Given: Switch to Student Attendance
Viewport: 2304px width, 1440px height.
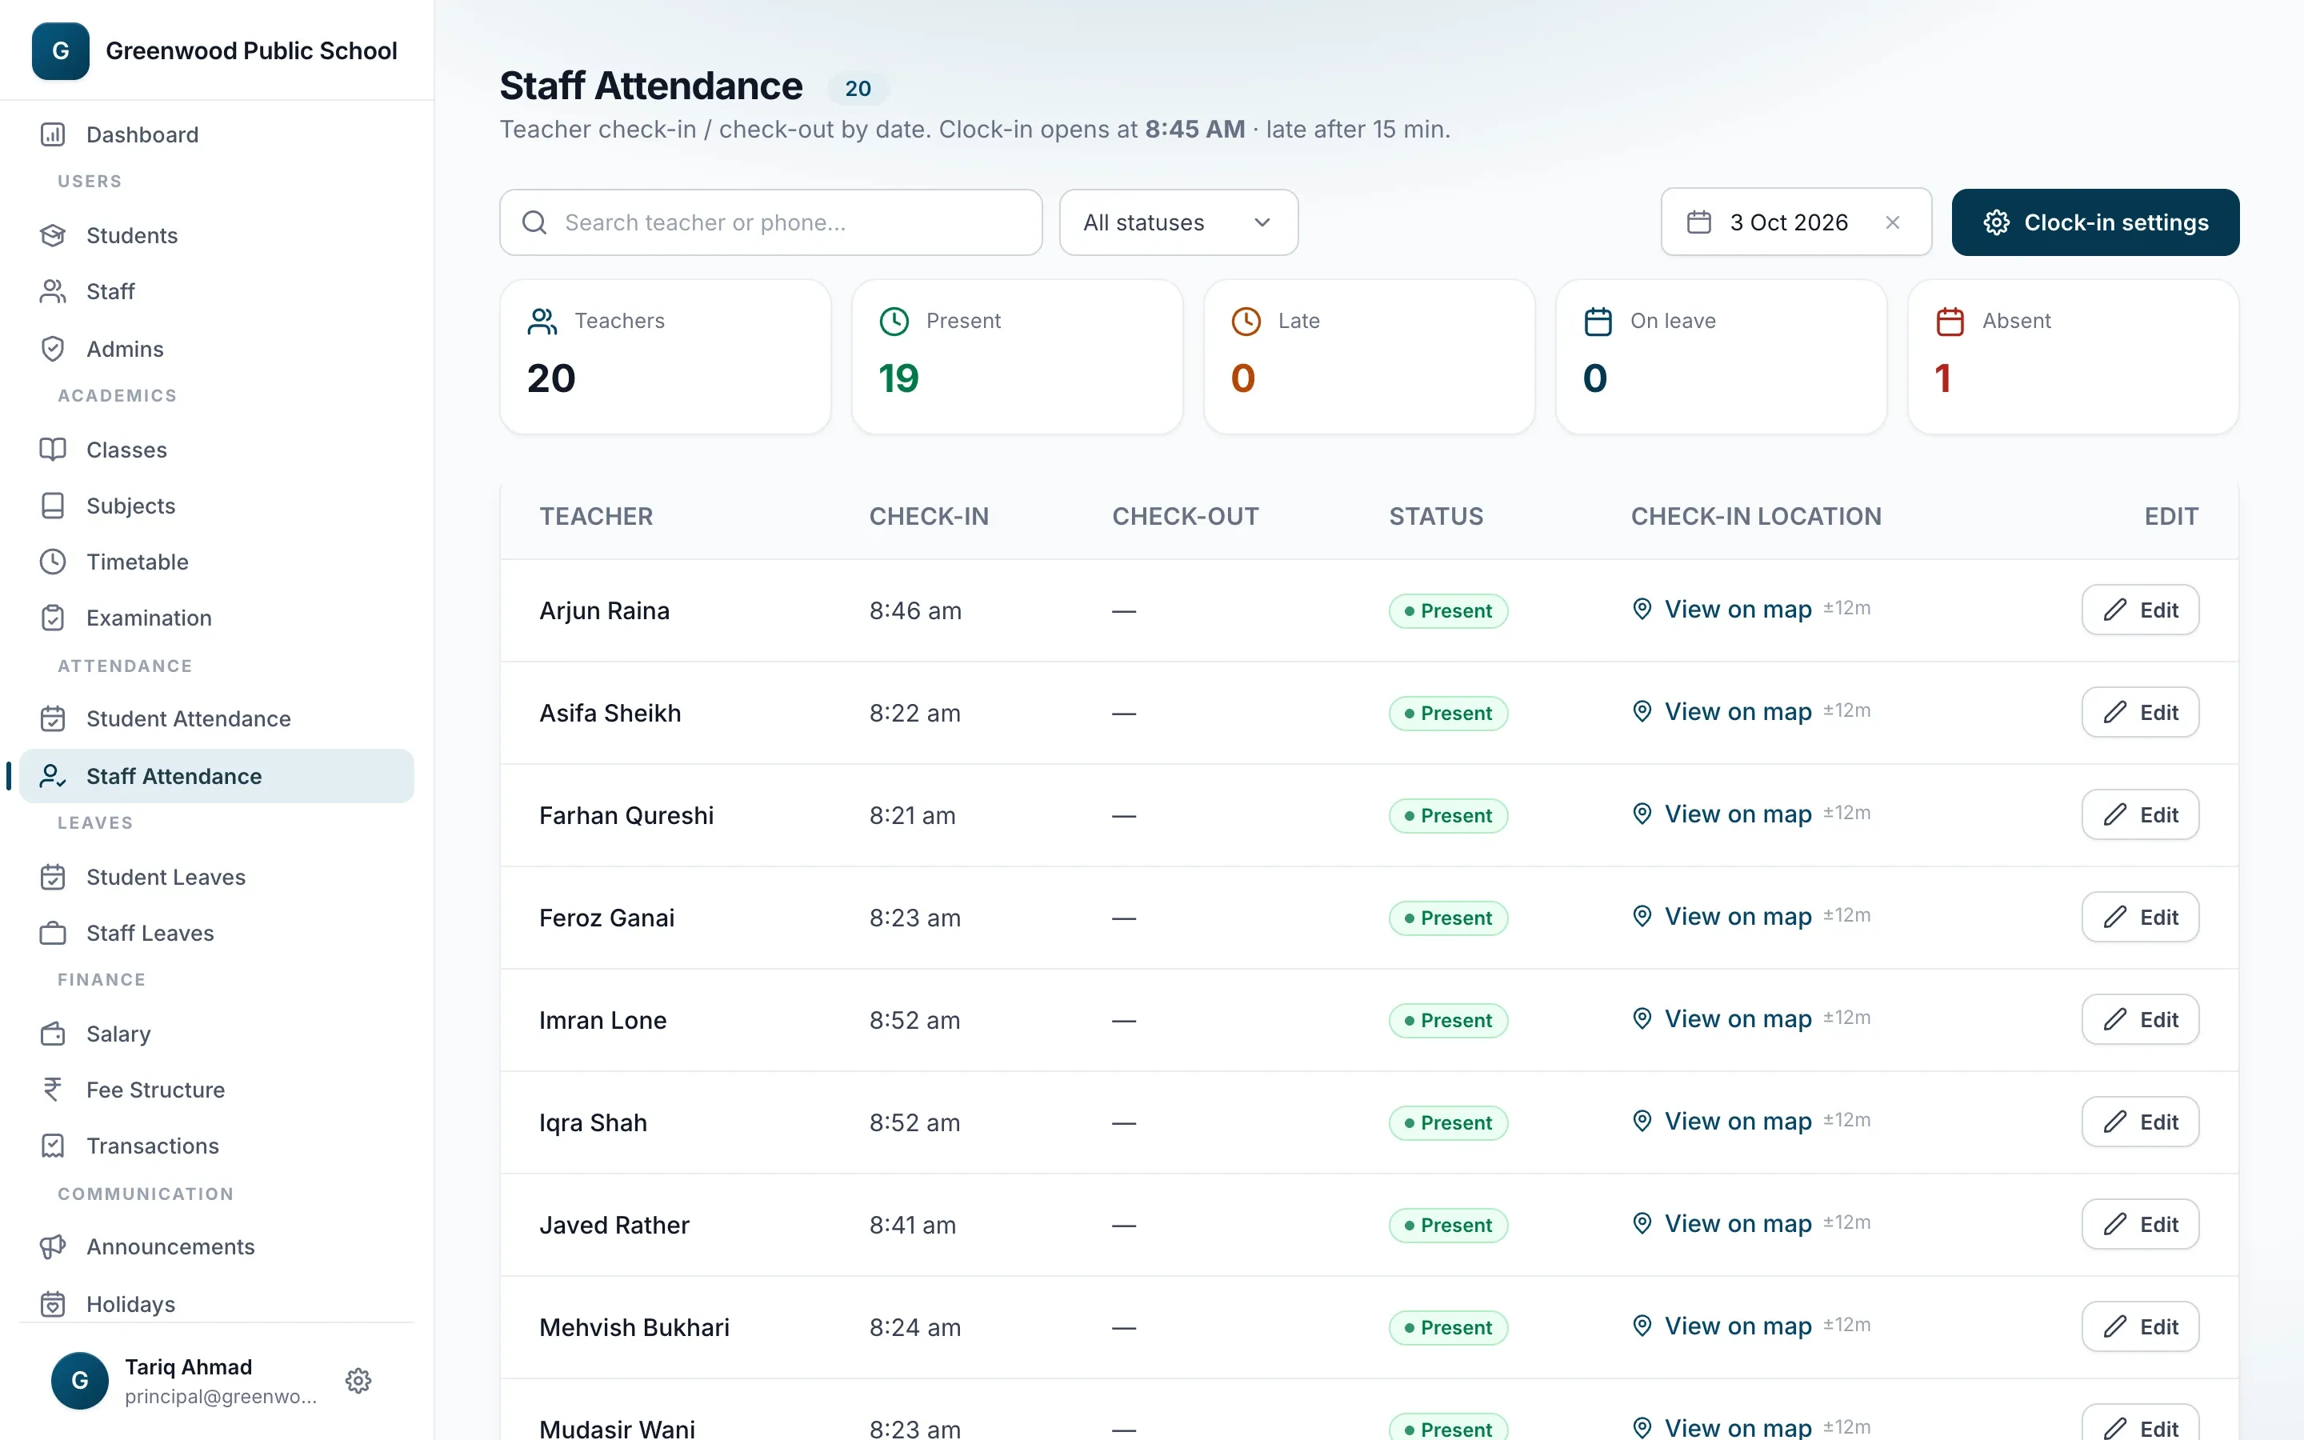Looking at the screenshot, I should pyautogui.click(x=216, y=719).
